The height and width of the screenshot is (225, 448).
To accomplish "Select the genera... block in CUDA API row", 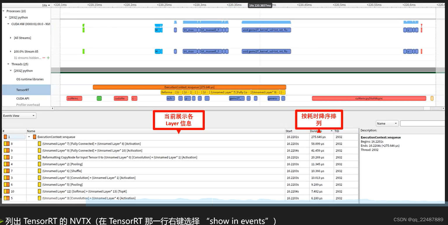I will [274, 98].
